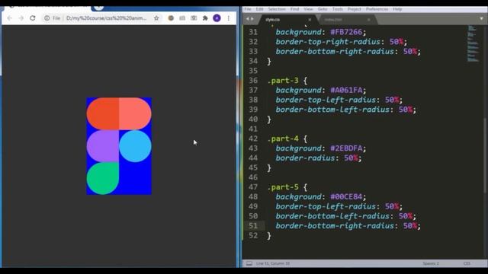Click the #A061FA color value
Screen dimensions: 488x274
346,90
